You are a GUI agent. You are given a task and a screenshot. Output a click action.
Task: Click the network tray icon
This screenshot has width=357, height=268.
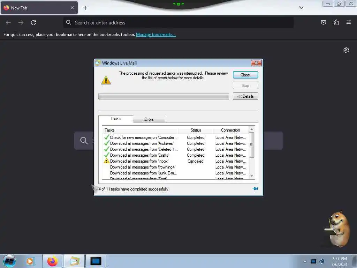pyautogui.click(x=322, y=261)
